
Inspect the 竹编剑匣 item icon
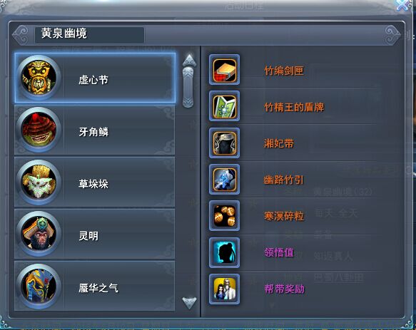[x=225, y=70]
